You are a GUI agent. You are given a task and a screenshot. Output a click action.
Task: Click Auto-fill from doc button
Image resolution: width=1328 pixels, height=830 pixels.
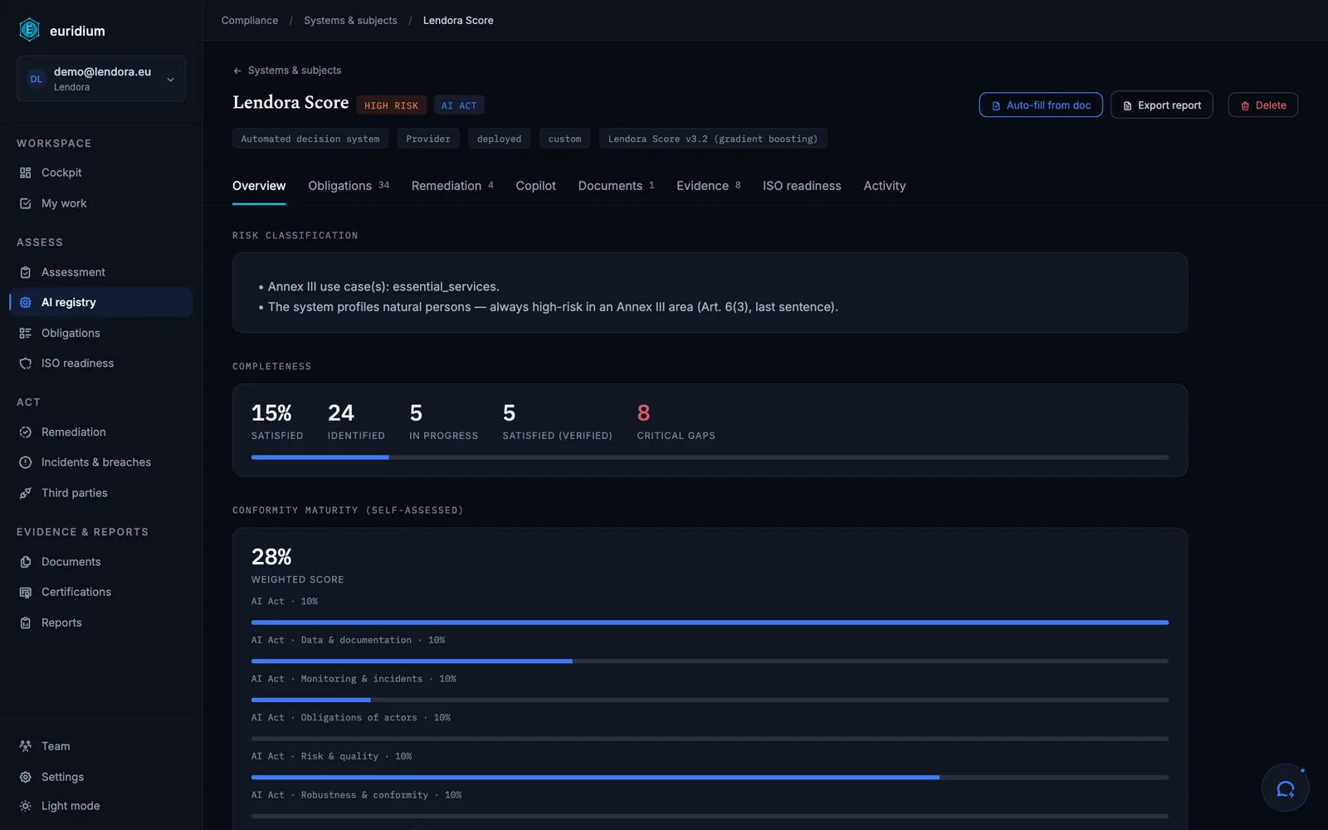tap(1041, 105)
